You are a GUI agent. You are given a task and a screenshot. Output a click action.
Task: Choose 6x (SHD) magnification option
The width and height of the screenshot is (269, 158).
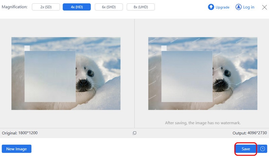[109, 7]
